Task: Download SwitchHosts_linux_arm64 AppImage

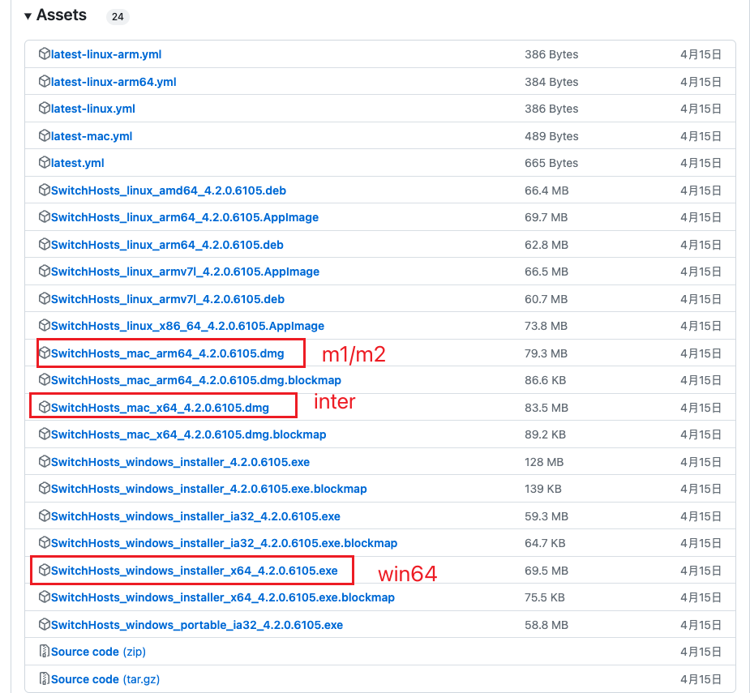Action: click(185, 217)
